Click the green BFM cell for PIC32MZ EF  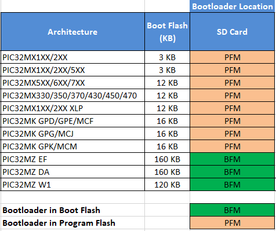(232, 159)
